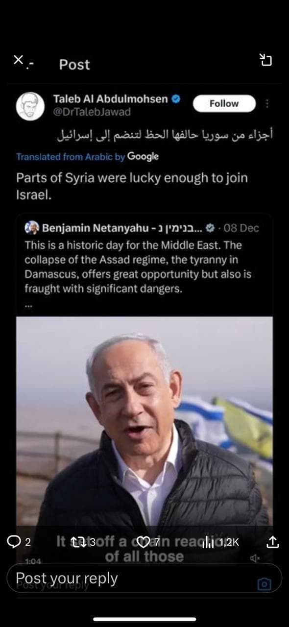Tap the blue verified badge beside author name

tap(176, 98)
